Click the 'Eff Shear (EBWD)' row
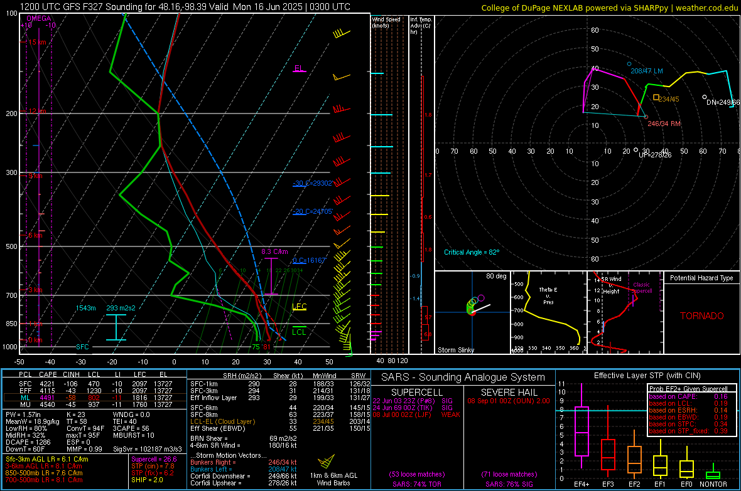Image resolution: width=741 pixels, height=491 pixels. click(x=280, y=429)
